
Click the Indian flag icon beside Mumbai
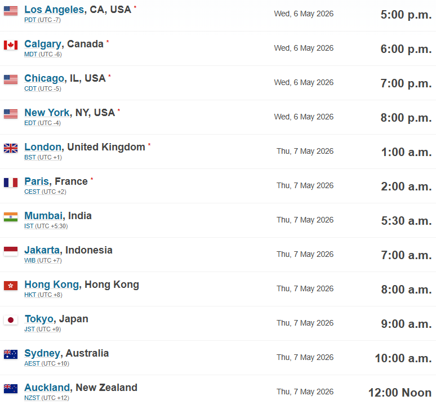11,217
